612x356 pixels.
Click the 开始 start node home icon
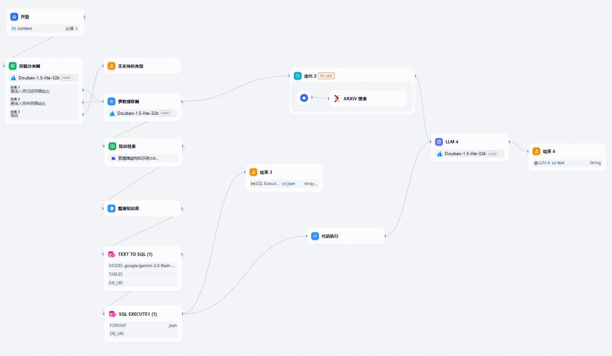point(14,17)
